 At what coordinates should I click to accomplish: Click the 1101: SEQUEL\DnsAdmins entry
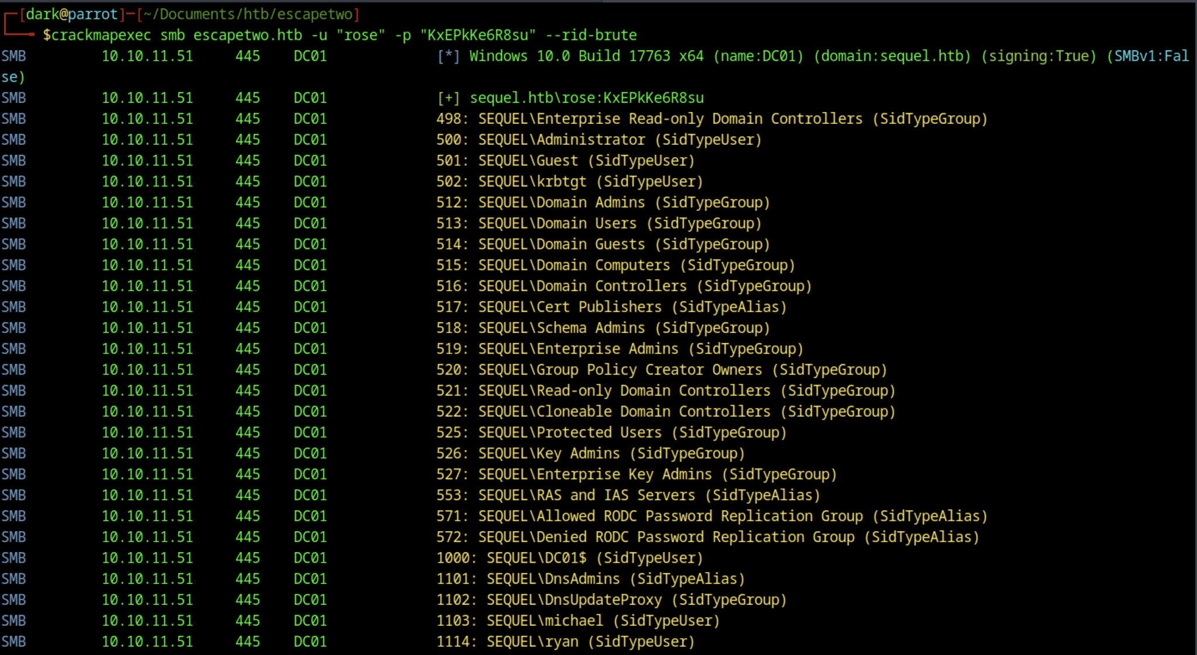click(x=591, y=580)
